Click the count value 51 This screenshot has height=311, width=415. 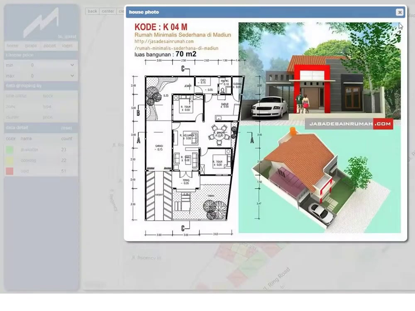click(x=63, y=171)
